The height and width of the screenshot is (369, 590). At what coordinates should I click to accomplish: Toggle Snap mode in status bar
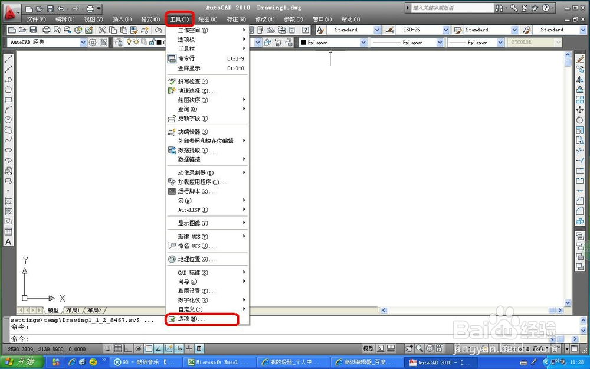108,348
